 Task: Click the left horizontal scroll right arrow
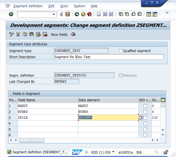click(16, 140)
